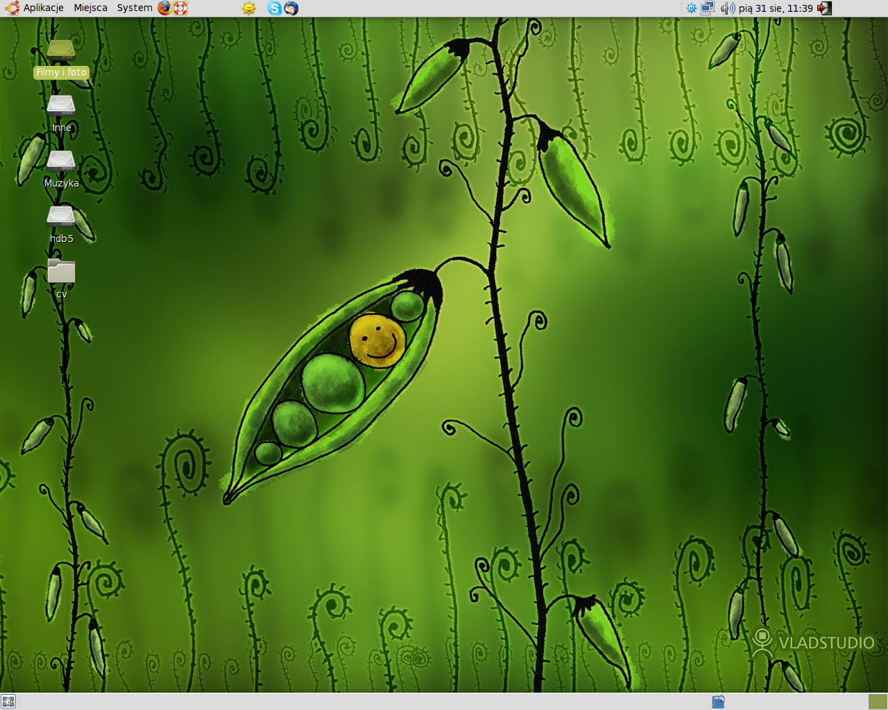This screenshot has width=888, height=710.
Task: Launch Firefox from the top panel
Action: 164,8
